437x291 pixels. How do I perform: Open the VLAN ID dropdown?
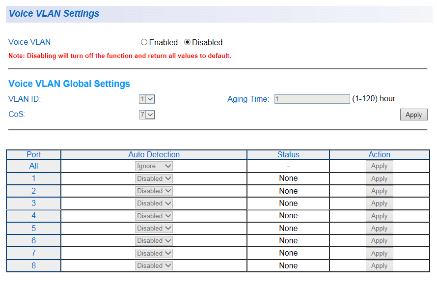click(x=147, y=99)
